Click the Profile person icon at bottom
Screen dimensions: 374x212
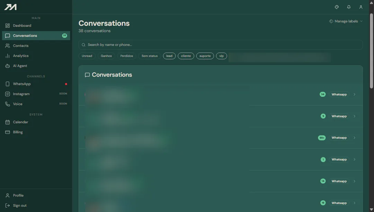coord(7,195)
